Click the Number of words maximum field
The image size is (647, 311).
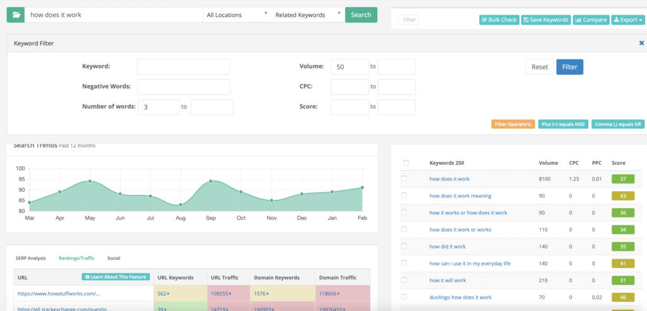tap(212, 107)
